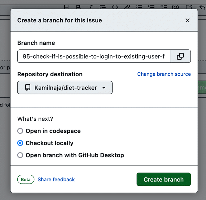The height and width of the screenshot is (200, 206).
Task: Click the cross-reference icon in background toolbar
Action: (189, 7)
